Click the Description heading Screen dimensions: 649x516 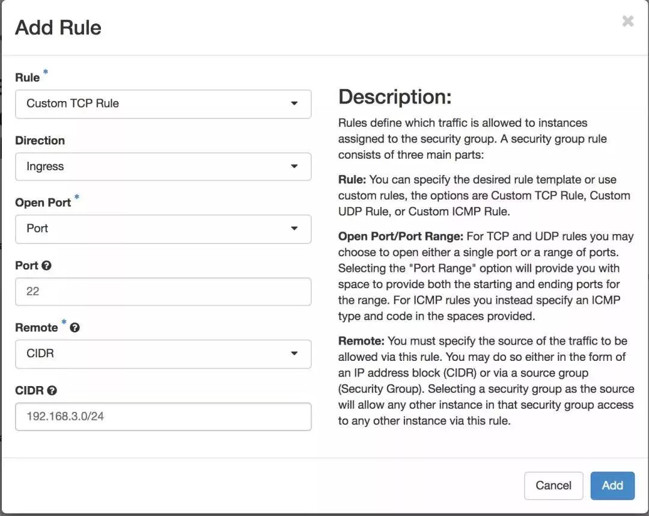tap(395, 97)
